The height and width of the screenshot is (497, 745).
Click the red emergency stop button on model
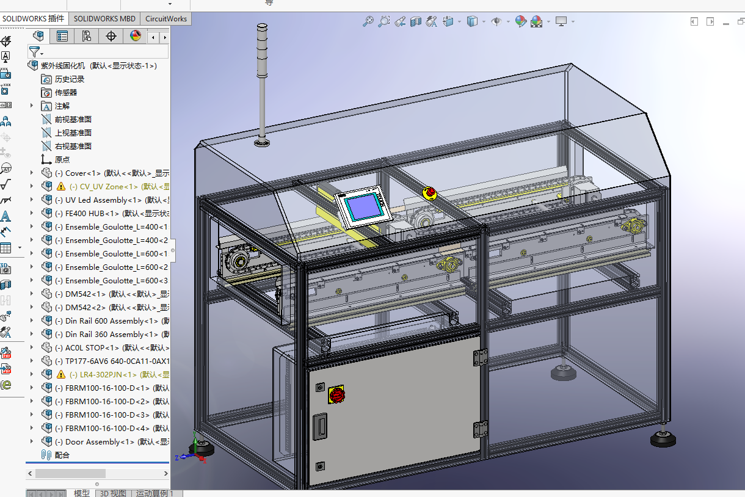(430, 193)
